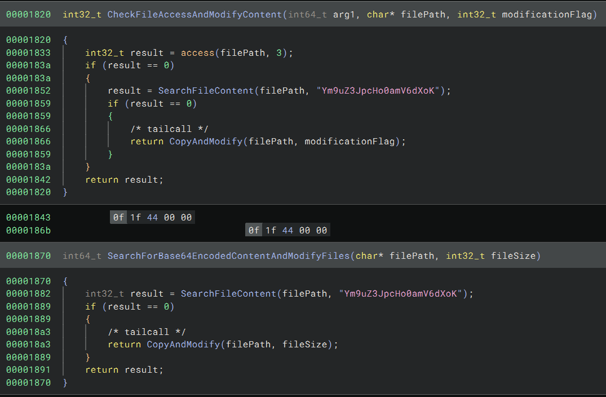The height and width of the screenshot is (397, 606).
Task: Click result variable declaration on line 00001882
Action: 147,294
